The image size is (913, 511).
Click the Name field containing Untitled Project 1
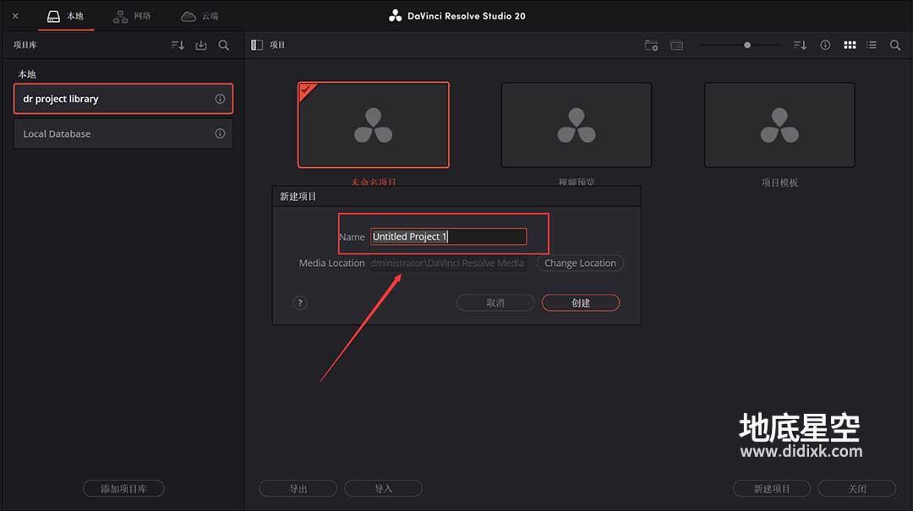click(448, 236)
